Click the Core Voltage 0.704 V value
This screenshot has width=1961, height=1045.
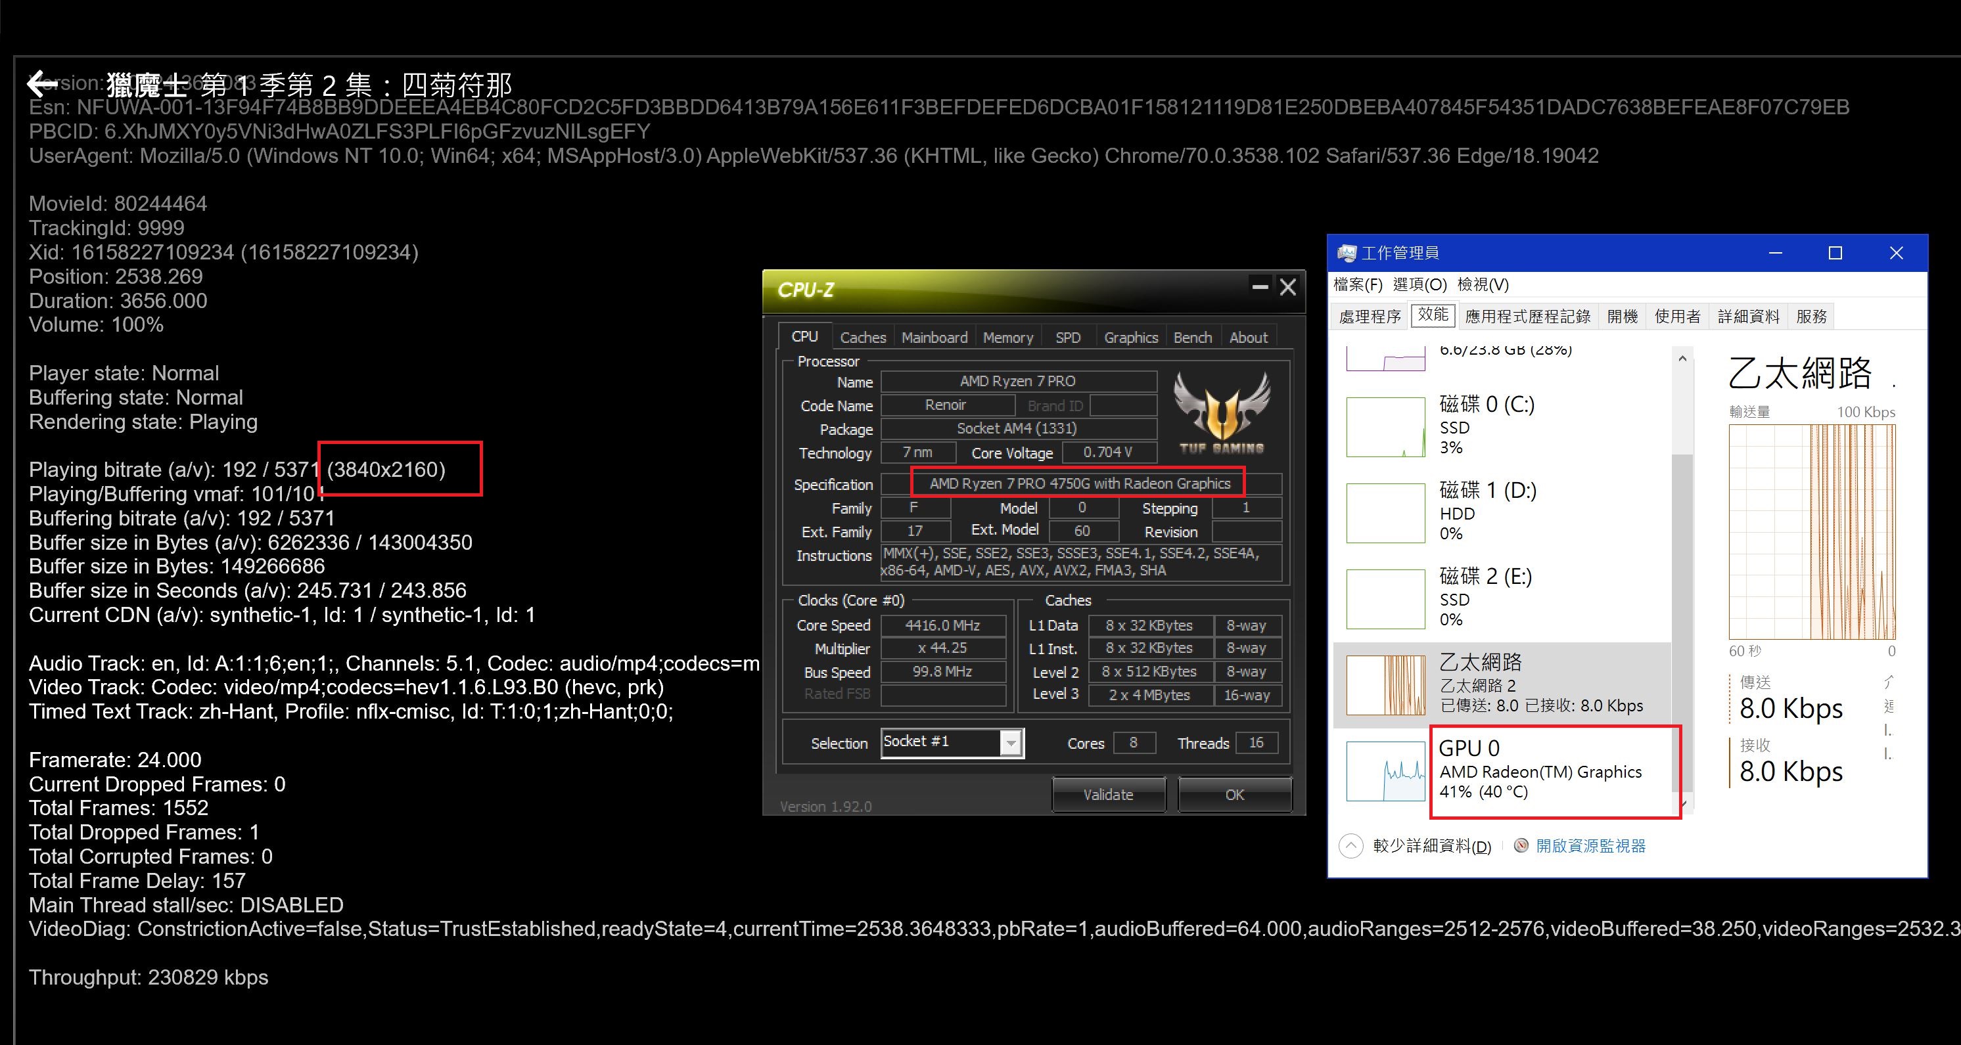click(1109, 452)
